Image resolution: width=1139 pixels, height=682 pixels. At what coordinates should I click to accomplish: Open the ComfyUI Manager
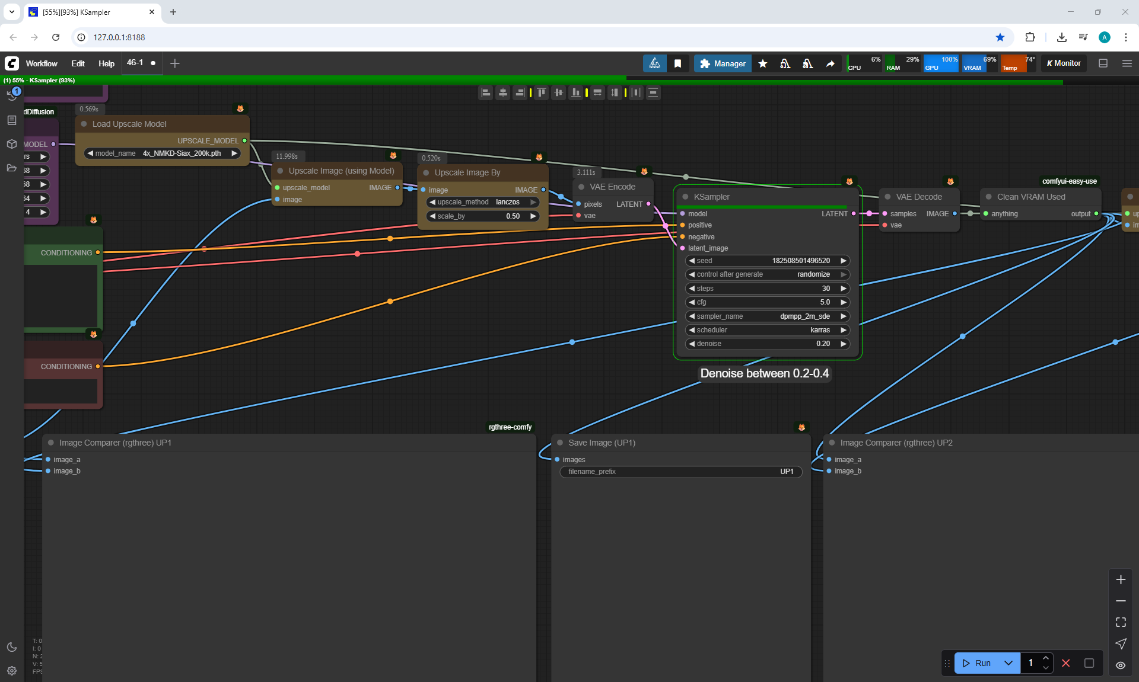[722, 63]
